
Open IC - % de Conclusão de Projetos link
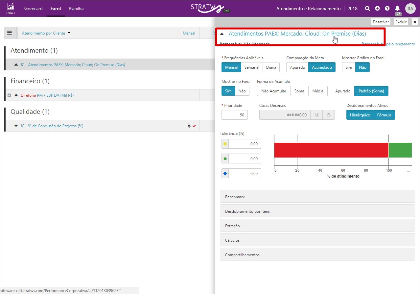(x=52, y=126)
